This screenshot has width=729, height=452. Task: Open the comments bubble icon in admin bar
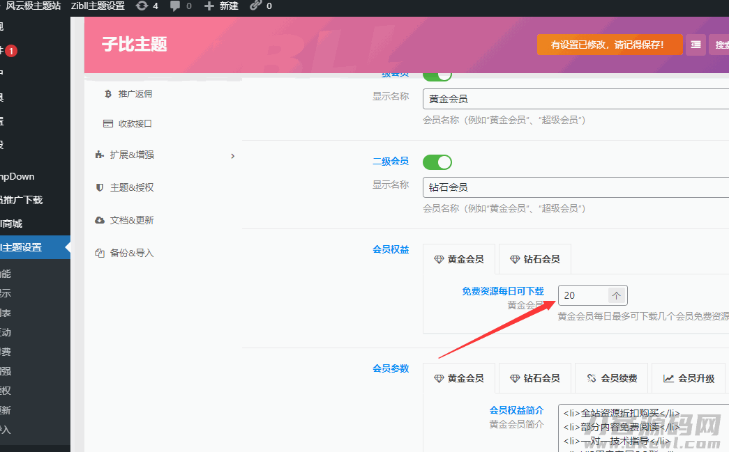(175, 6)
